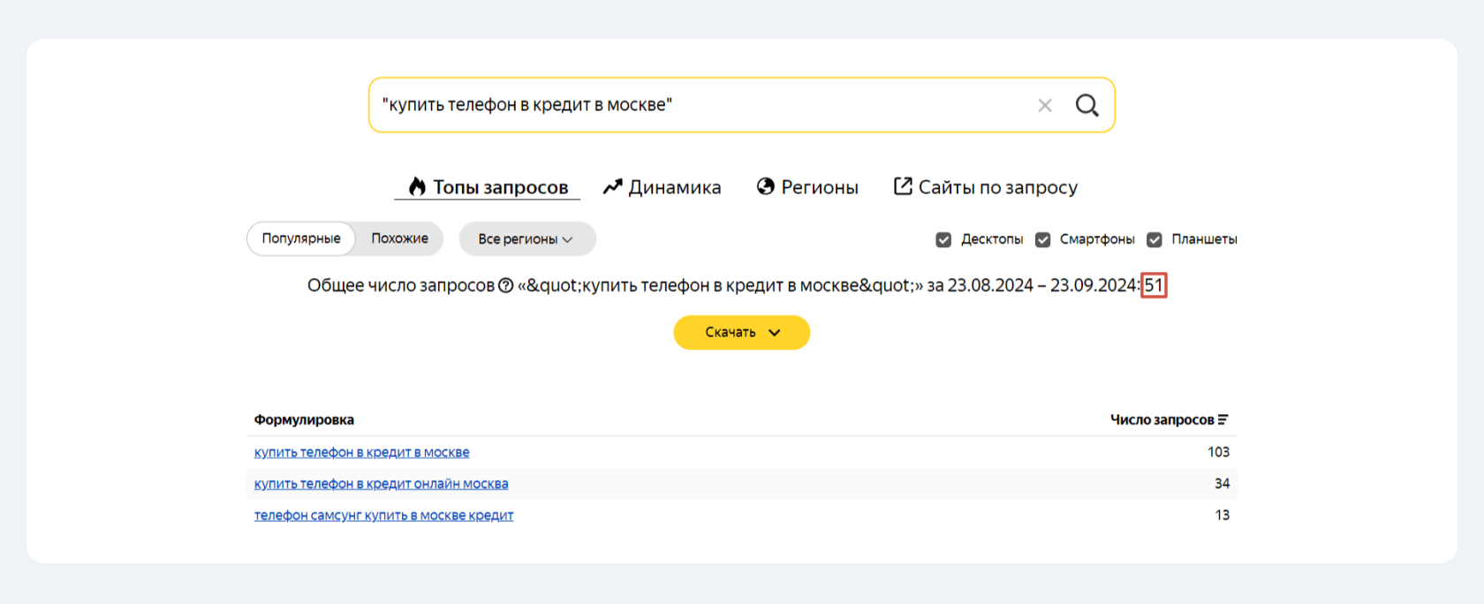
Task: Expand the Все регионы dropdown
Action: click(x=527, y=239)
